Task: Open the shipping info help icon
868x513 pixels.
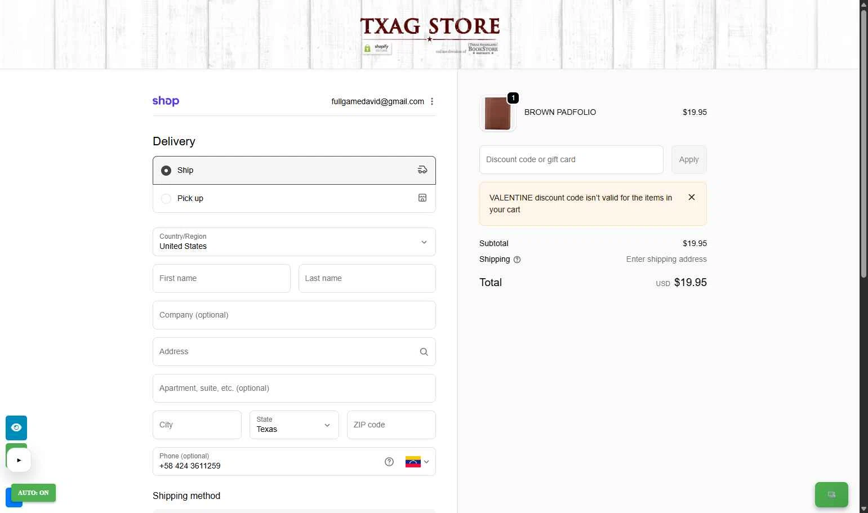Action: pyautogui.click(x=517, y=260)
